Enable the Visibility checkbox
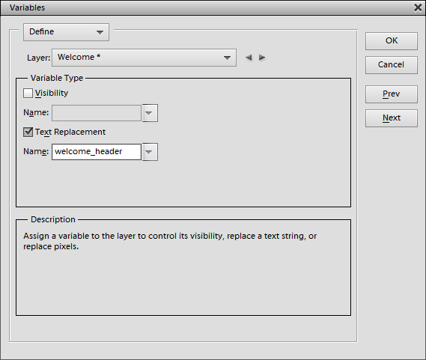The height and width of the screenshot is (360, 426). [28, 94]
